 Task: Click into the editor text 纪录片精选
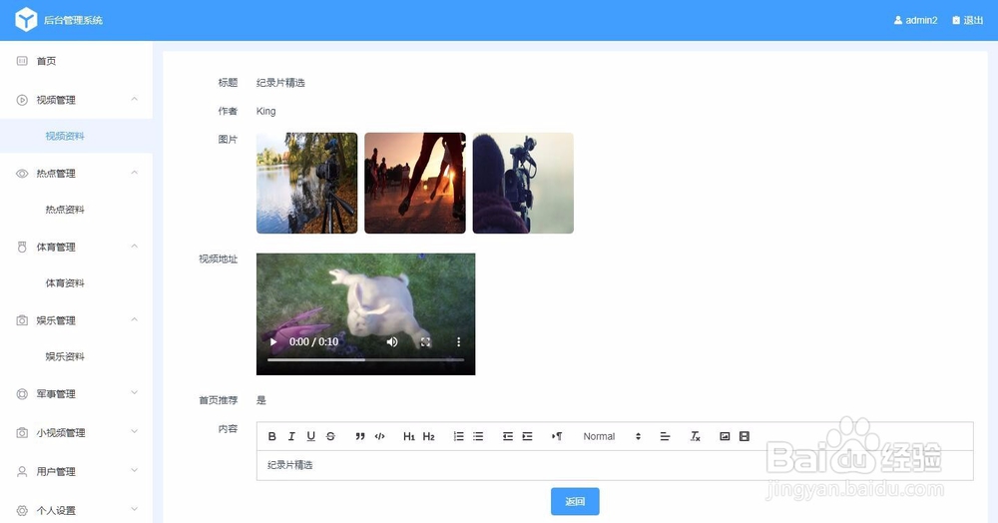289,465
